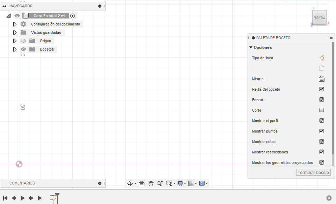Uncheck Mostrar el perfil checkbox
This screenshot has width=336, height=204.
tap(322, 120)
